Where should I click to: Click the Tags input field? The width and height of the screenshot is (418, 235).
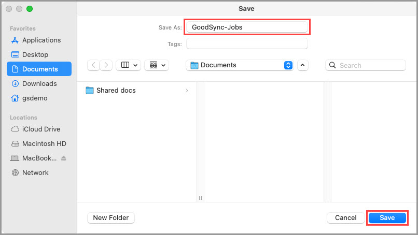[247, 43]
